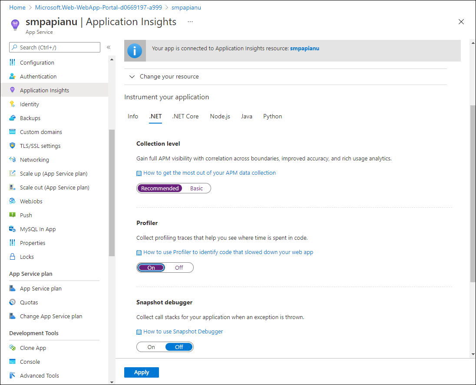Open TLS/SSL settings
Viewport: 476px width, 385px height.
(x=40, y=146)
